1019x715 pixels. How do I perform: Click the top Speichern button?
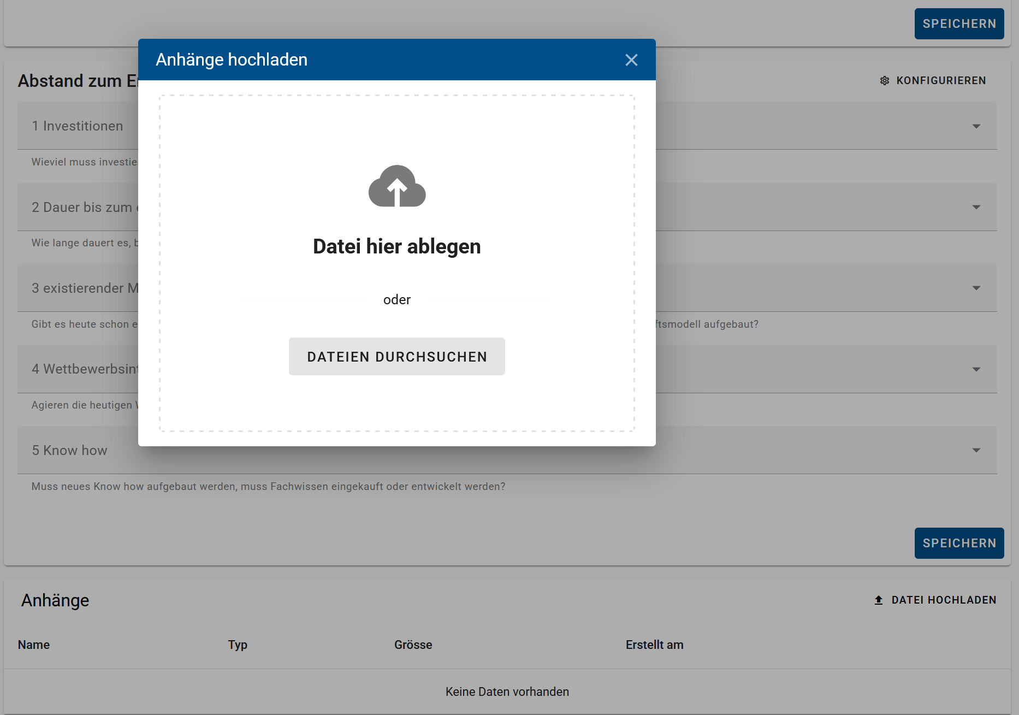point(959,23)
